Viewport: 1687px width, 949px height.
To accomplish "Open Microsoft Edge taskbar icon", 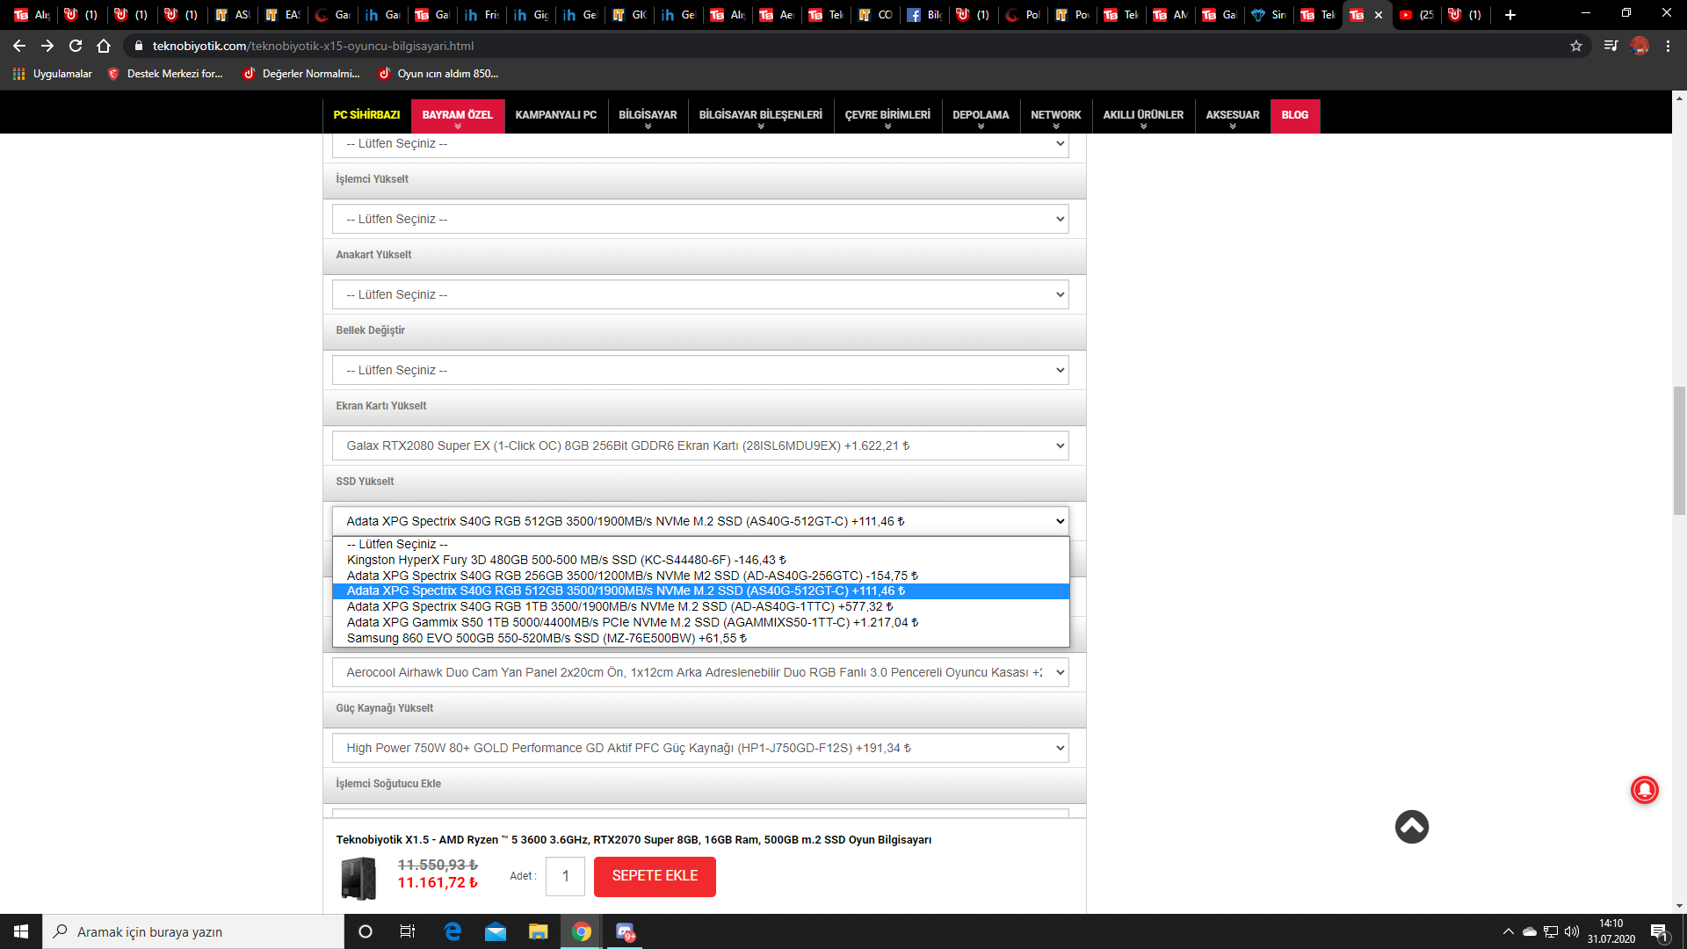I will [x=453, y=931].
